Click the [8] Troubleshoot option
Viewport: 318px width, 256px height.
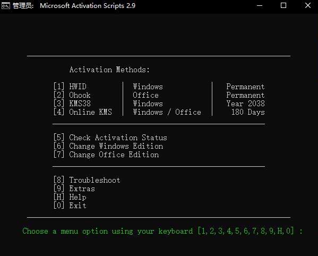pyautogui.click(x=87, y=180)
